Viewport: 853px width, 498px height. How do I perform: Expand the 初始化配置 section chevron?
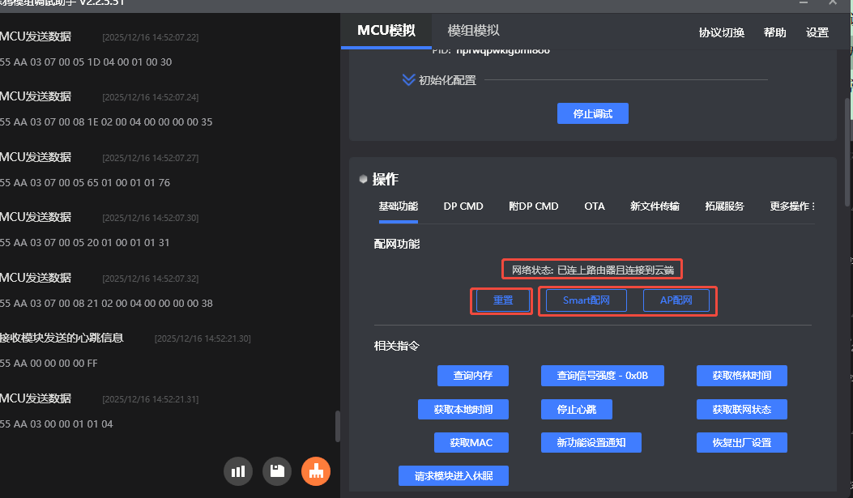tap(409, 80)
